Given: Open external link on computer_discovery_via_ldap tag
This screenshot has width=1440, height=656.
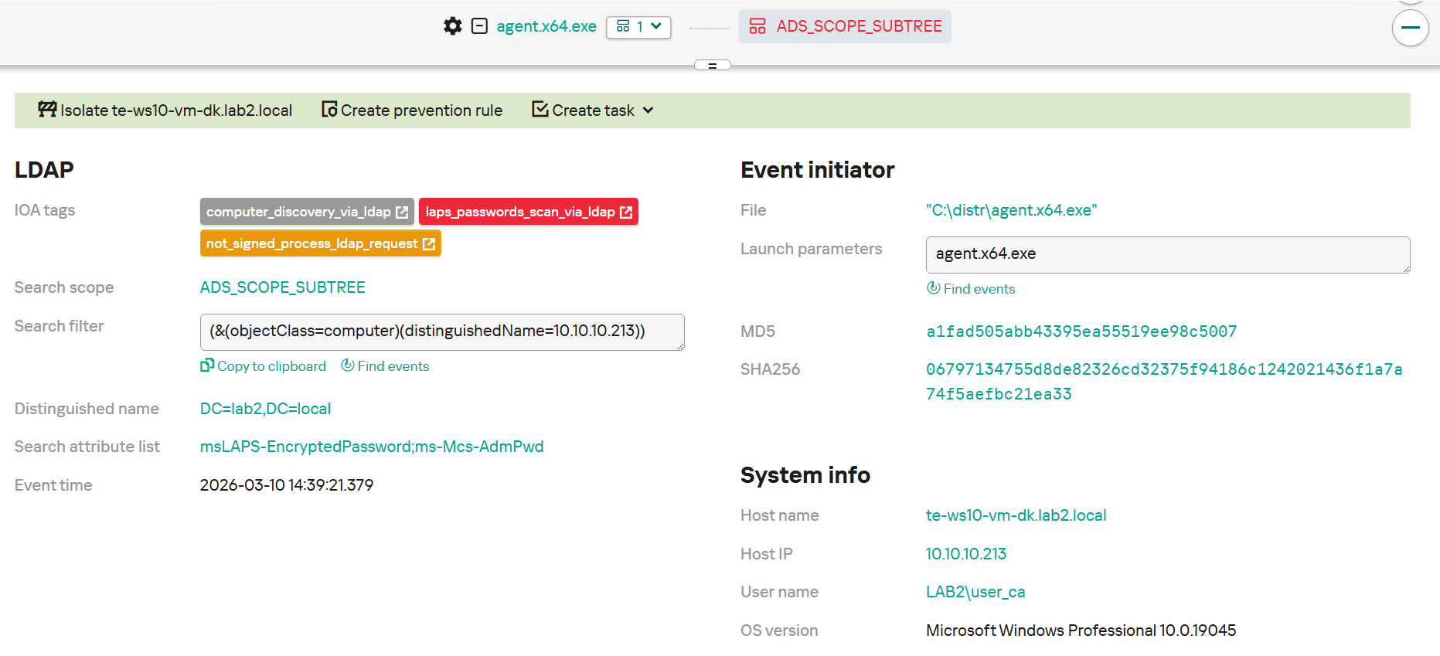Looking at the screenshot, I should [x=402, y=212].
